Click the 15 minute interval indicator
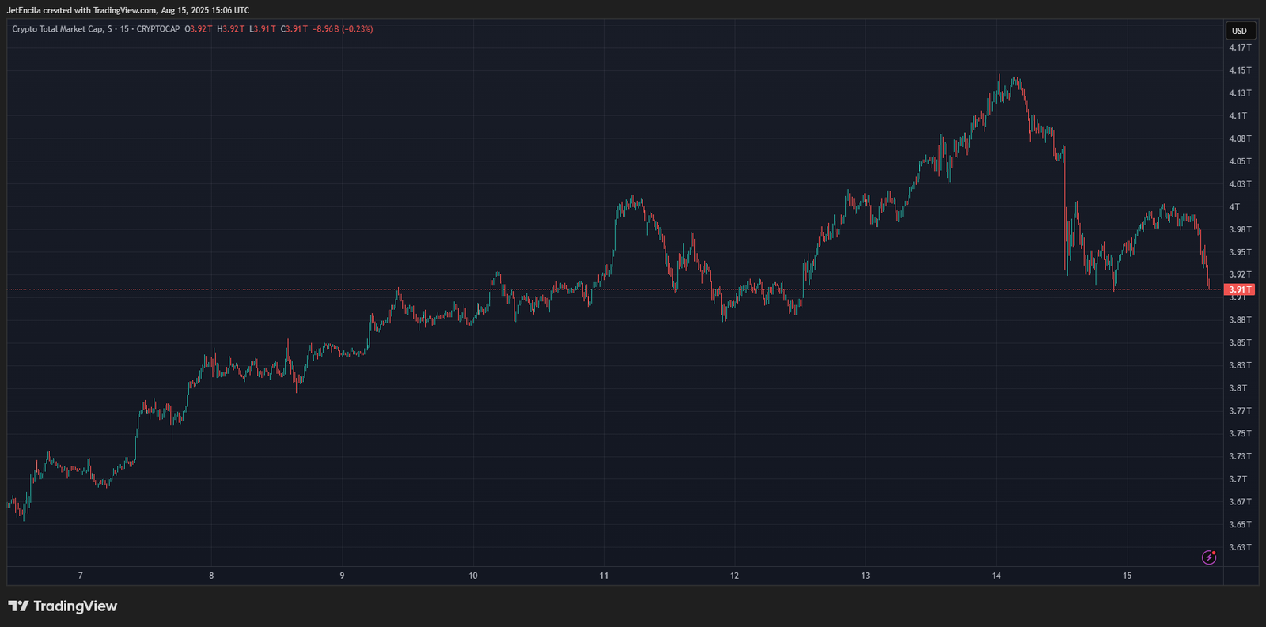Viewport: 1266px width, 627px height. 124,29
